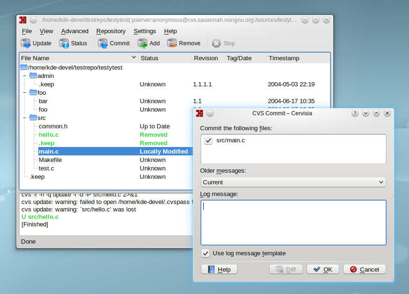Open the Advanced menu
This screenshot has height=294, width=409.
75,31
